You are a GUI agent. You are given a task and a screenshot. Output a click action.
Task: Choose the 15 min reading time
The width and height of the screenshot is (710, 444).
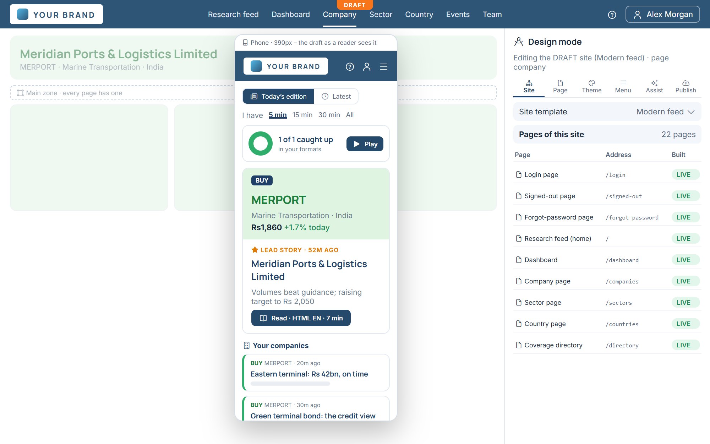(302, 115)
